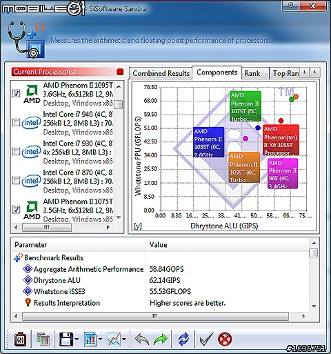Click the Parameter column header
Image resolution: width=331 pixels, height=354 pixels.
pyautogui.click(x=78, y=245)
